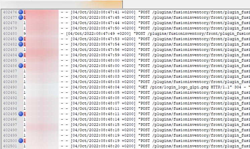
Task: Click line number 402497
Action: tap(10, 125)
